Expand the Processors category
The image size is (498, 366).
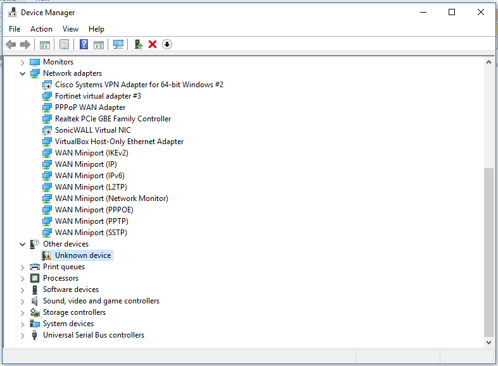[x=22, y=279]
